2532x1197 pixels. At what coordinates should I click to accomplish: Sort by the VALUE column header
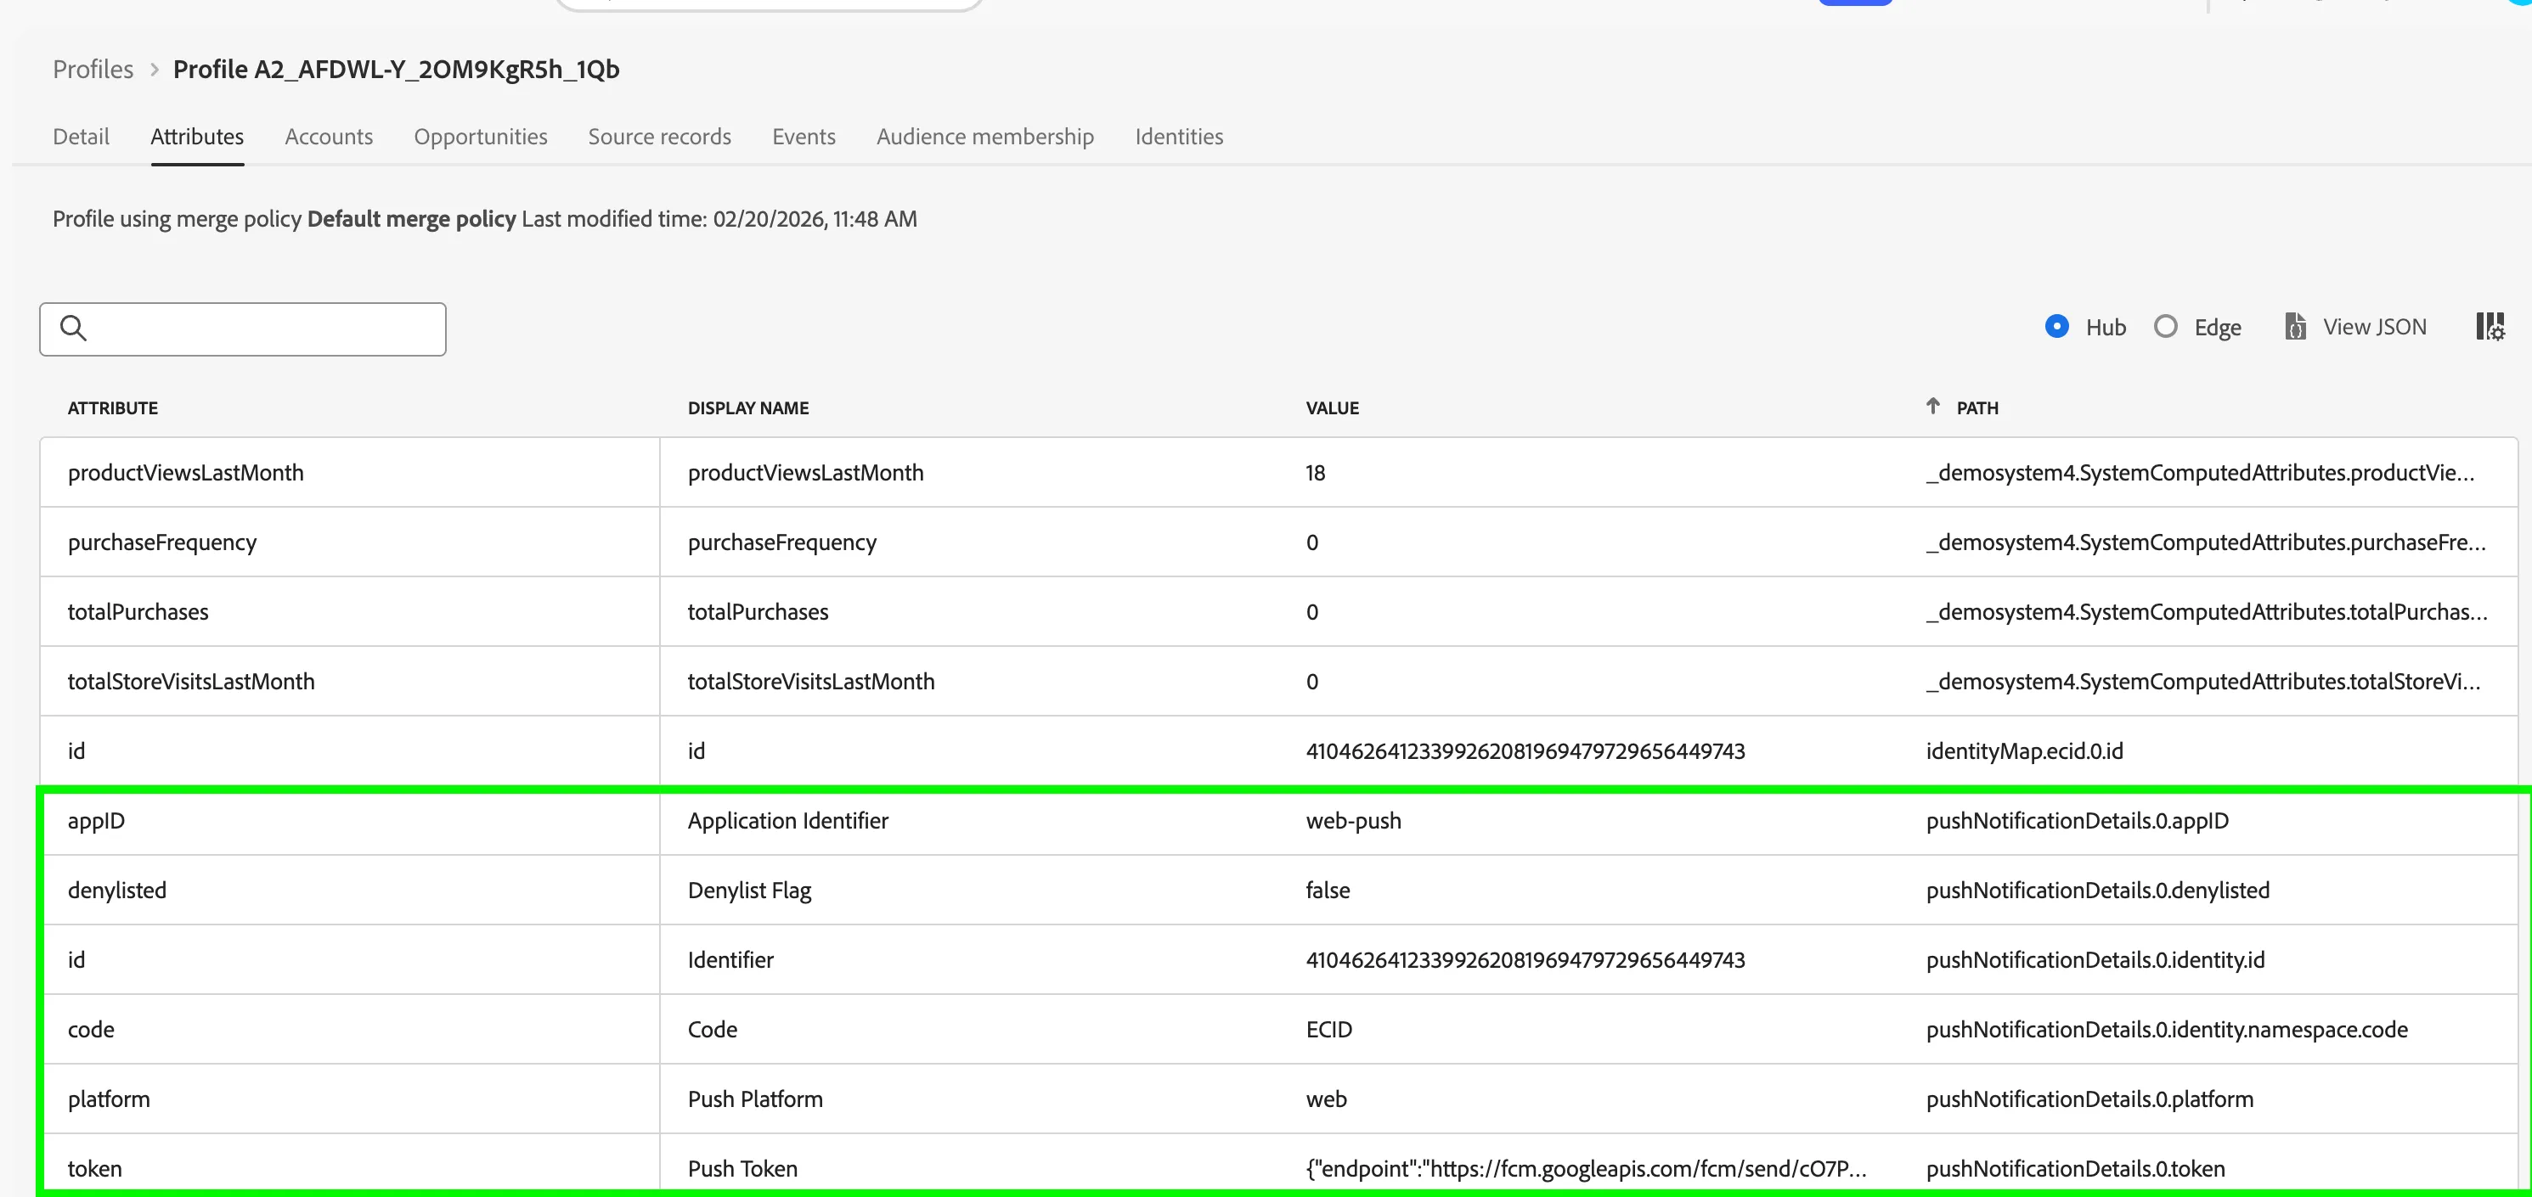tap(1332, 407)
